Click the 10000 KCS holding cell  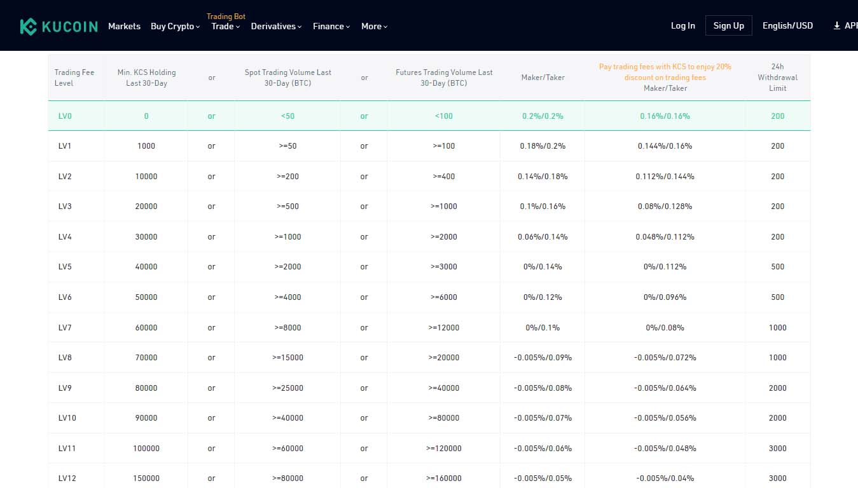[x=146, y=177]
